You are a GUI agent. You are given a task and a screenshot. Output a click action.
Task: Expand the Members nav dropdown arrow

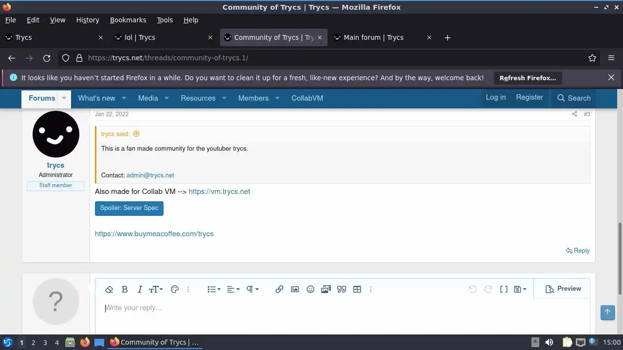point(277,98)
